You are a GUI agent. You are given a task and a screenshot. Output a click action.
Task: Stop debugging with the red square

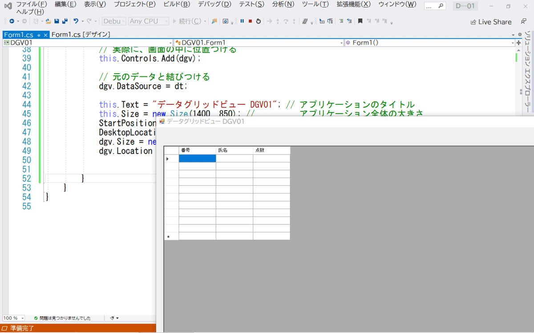[x=250, y=21]
